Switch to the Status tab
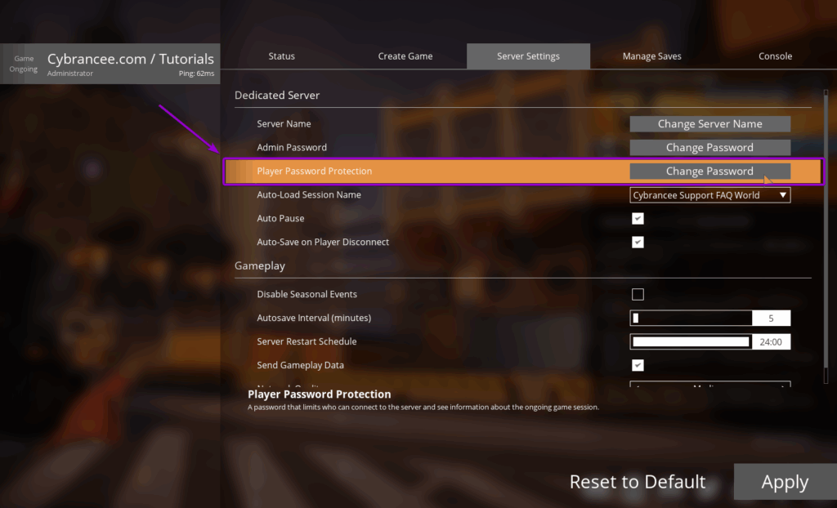This screenshot has width=837, height=508. [x=281, y=56]
